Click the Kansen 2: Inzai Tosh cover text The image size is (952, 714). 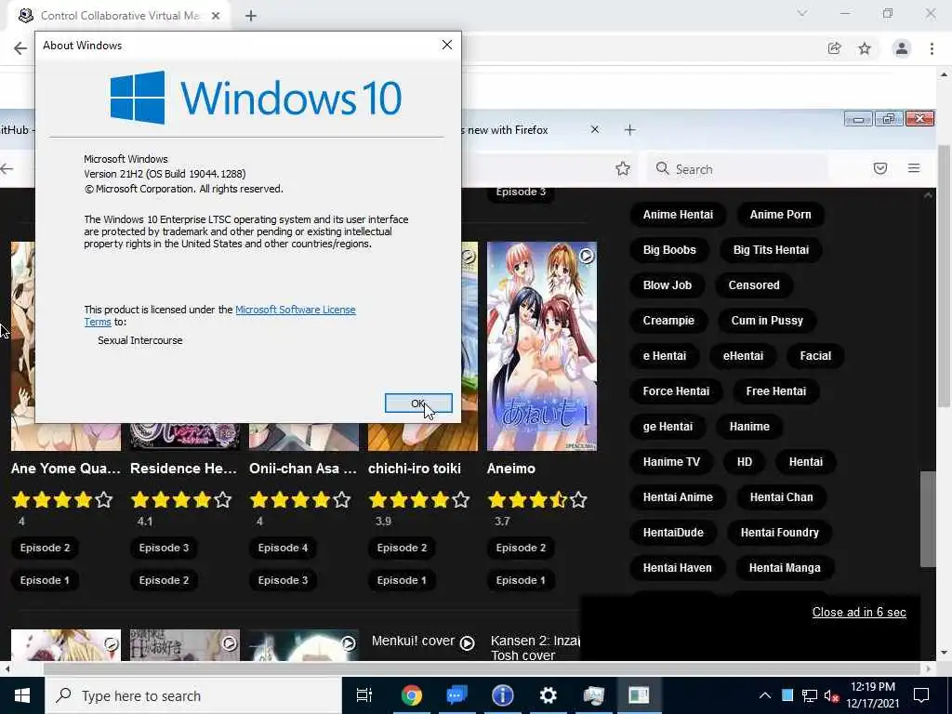pyautogui.click(x=535, y=648)
